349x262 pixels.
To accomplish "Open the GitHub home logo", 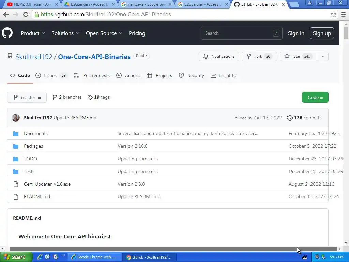I will (x=7, y=33).
